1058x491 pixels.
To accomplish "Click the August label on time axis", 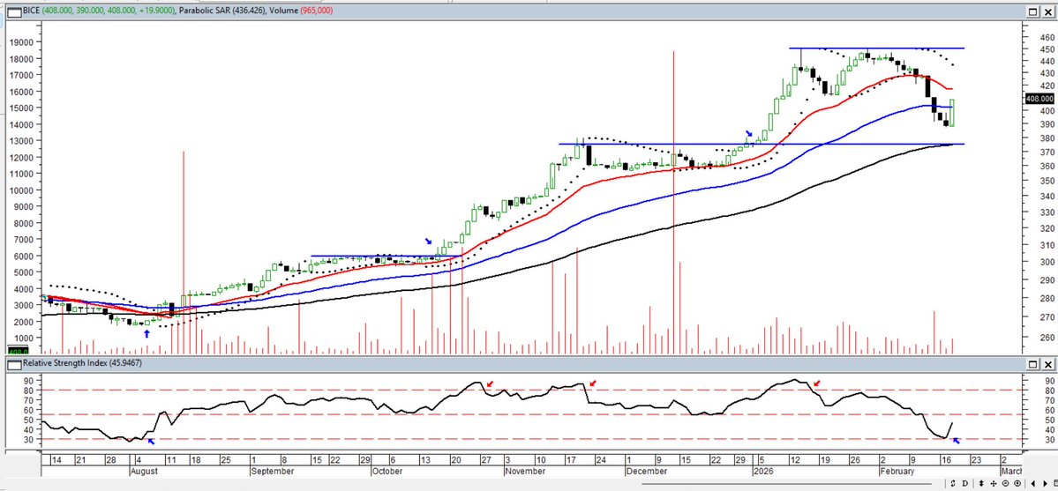I will (144, 472).
